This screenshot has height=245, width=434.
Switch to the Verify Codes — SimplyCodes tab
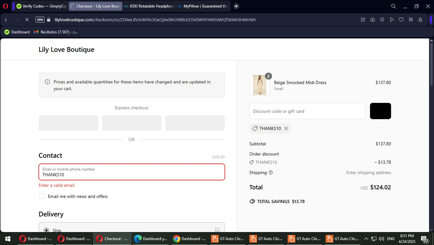pyautogui.click(x=41, y=6)
